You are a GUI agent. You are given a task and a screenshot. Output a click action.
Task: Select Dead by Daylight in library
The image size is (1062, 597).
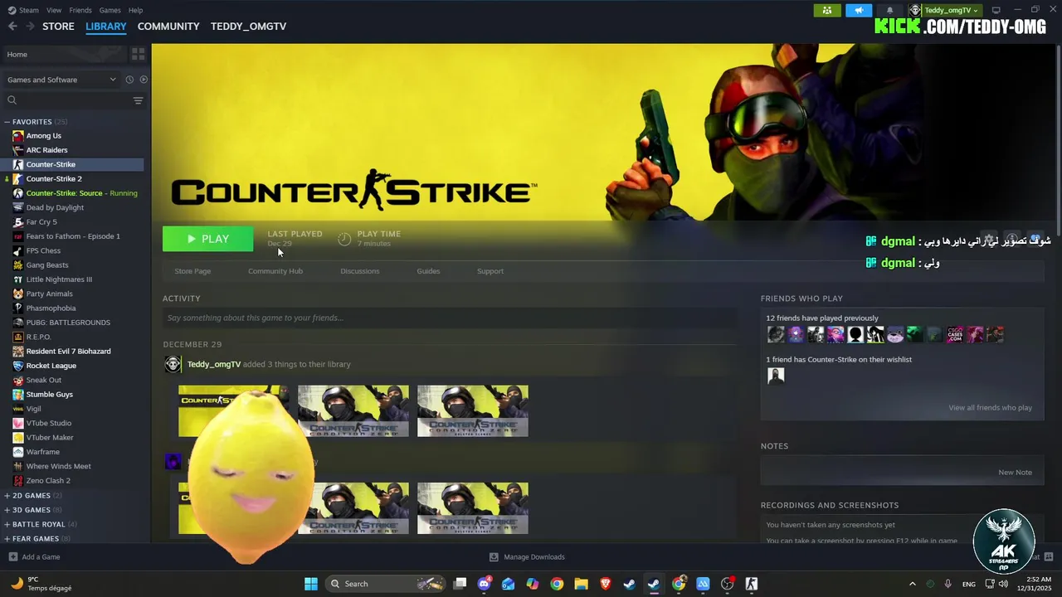pyautogui.click(x=55, y=207)
